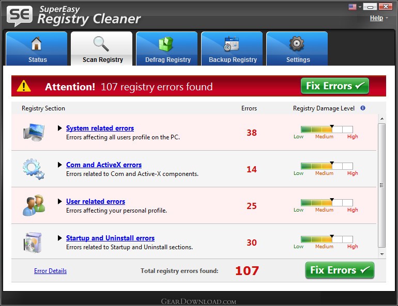Click 'Errors affecting your personal profile' text
This screenshot has width=398, height=306.
(x=116, y=211)
